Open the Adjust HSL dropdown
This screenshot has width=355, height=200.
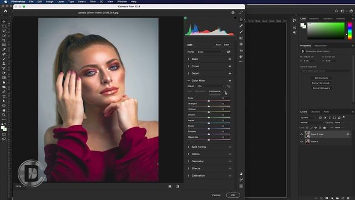211,86
